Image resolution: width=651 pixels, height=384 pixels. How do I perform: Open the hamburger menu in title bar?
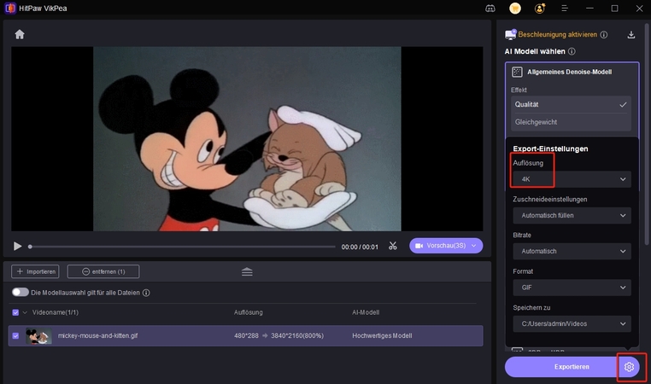(x=566, y=9)
